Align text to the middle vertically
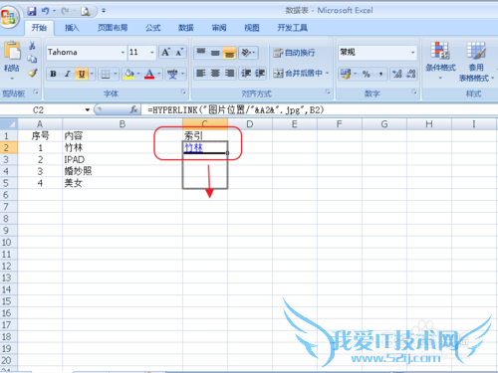498x373 pixels. [x=215, y=53]
